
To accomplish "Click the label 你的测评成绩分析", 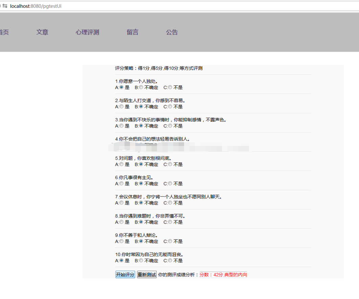I will 178,275.
